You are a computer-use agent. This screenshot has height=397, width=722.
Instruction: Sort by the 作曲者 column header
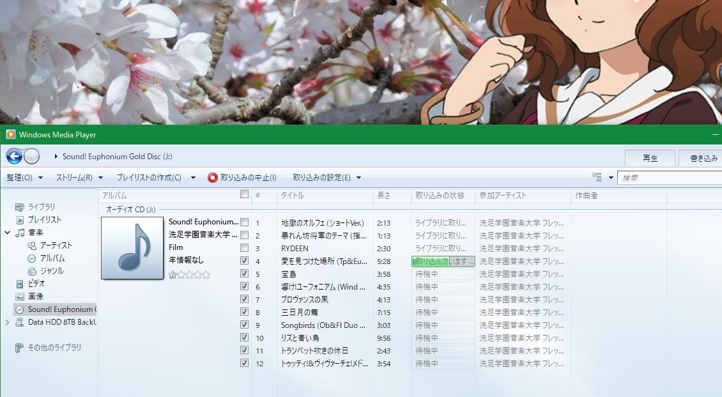(619, 195)
